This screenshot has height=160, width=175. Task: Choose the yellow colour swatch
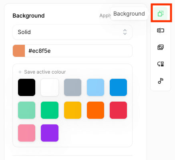(x=72, y=110)
